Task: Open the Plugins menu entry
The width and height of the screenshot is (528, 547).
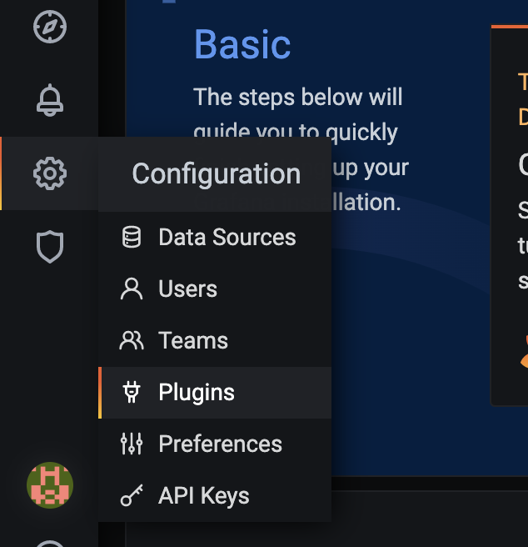Action: click(197, 393)
